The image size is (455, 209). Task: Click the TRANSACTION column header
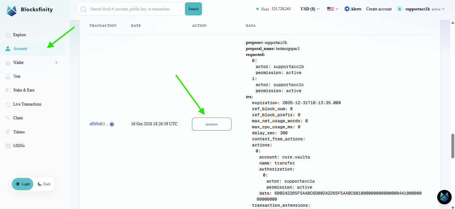pos(103,26)
